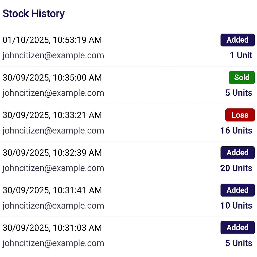Click the green Sold badge
The image size is (257, 257).
tap(242, 78)
